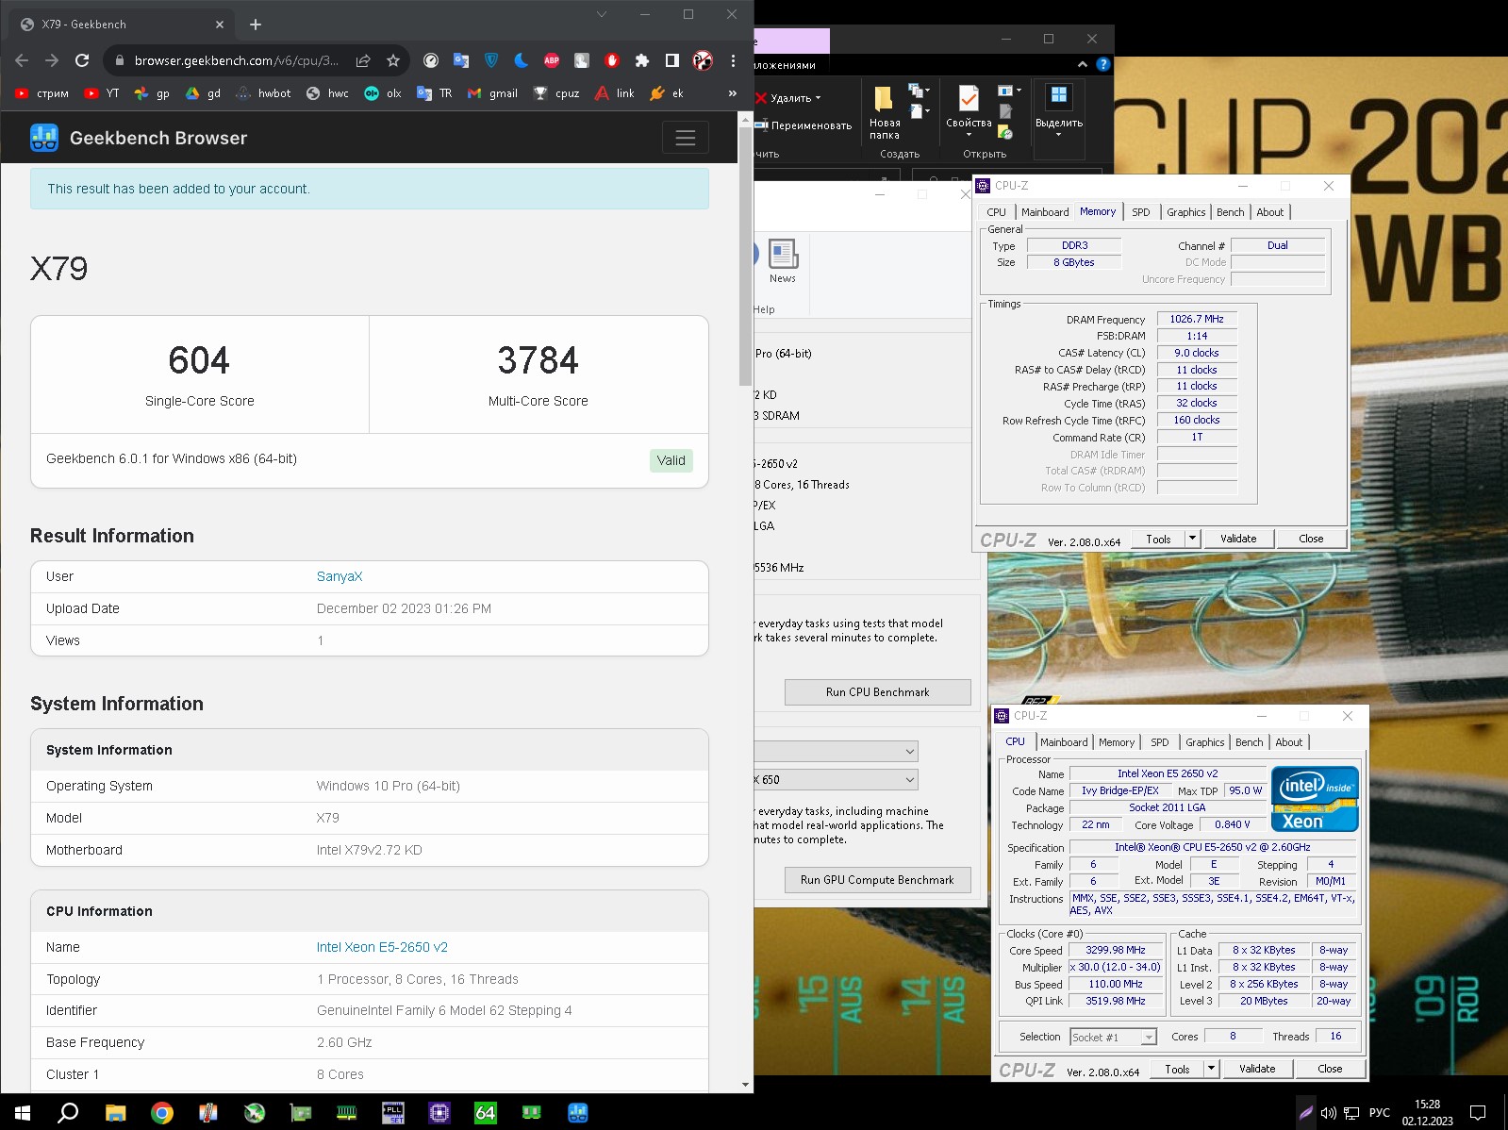Open the AIDA64 taskbar icon
Image resolution: width=1508 pixels, height=1130 pixels.
point(485,1113)
